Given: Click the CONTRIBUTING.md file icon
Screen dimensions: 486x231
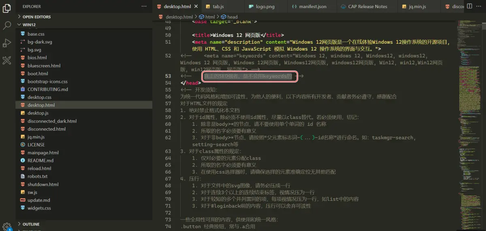Looking at the screenshot, I should (x=23, y=89).
